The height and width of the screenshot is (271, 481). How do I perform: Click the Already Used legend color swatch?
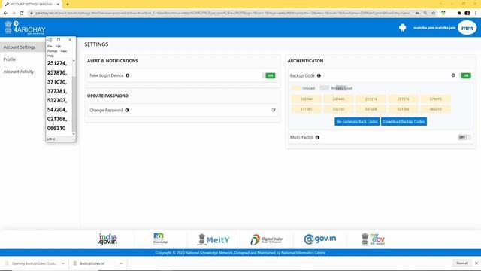pyautogui.click(x=324, y=88)
